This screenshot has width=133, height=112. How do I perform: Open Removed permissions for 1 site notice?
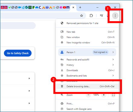(87, 23)
